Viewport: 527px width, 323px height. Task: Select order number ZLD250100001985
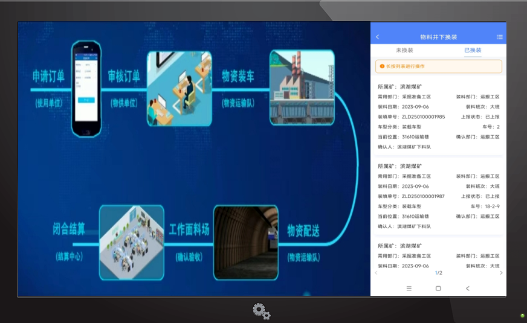click(x=423, y=117)
